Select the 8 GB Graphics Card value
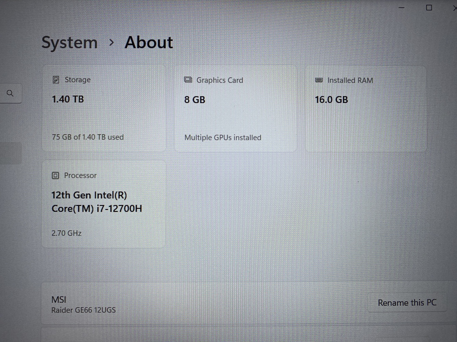 pyautogui.click(x=195, y=100)
